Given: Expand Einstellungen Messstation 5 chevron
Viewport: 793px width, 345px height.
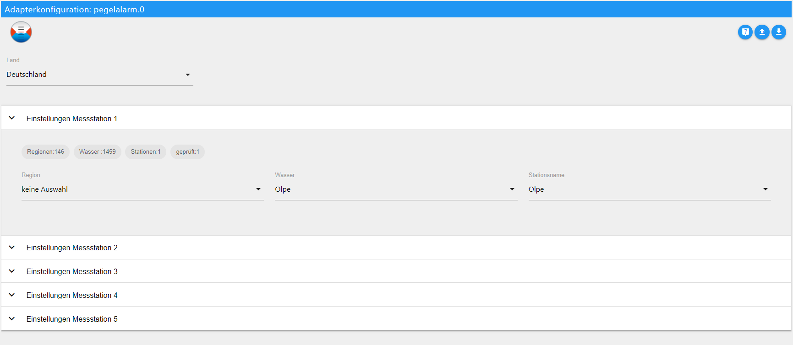Looking at the screenshot, I should (12, 319).
